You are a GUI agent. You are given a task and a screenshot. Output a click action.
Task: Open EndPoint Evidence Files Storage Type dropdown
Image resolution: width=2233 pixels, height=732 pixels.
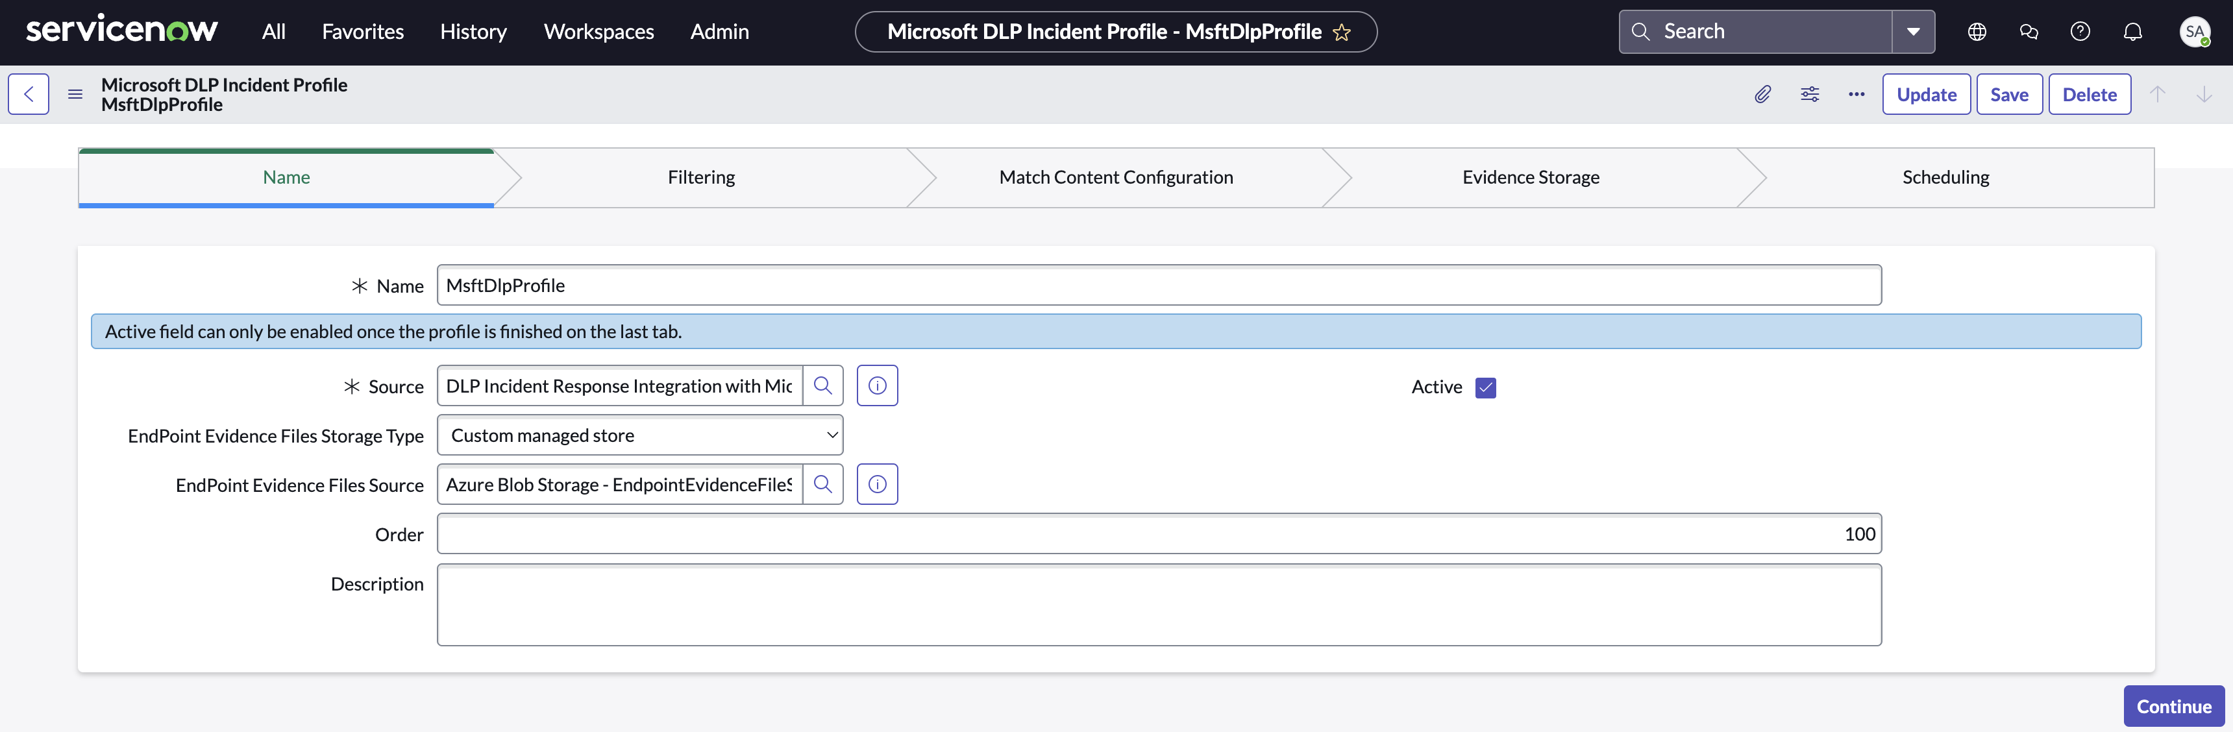coord(640,435)
